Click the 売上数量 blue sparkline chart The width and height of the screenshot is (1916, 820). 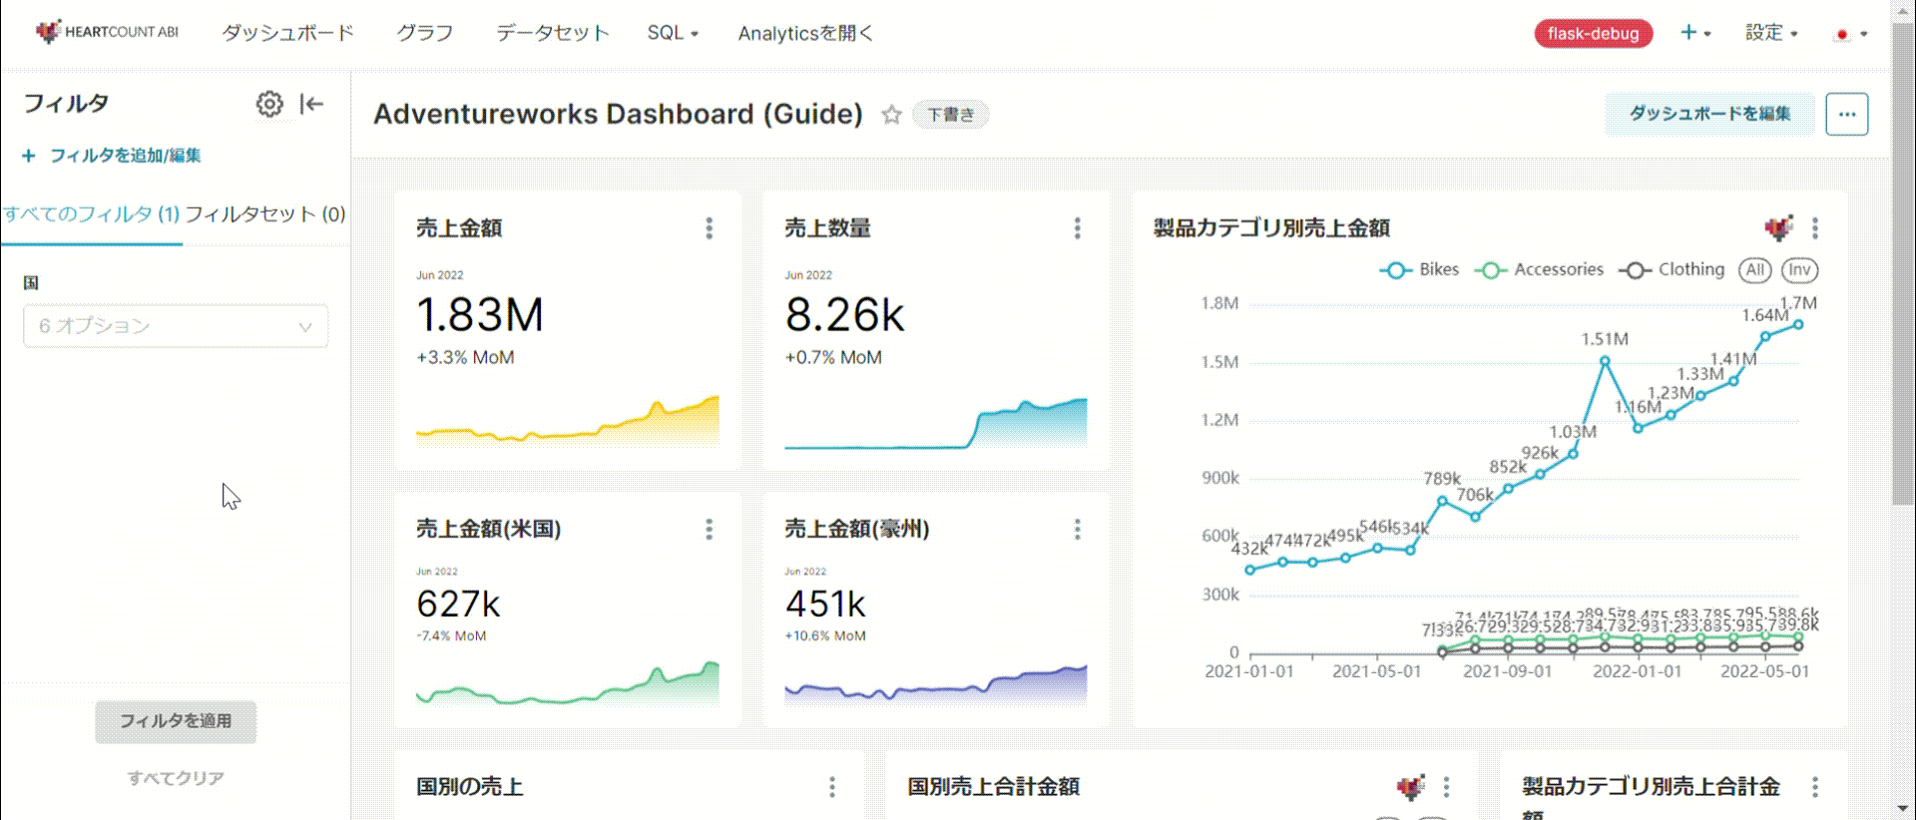936,424
